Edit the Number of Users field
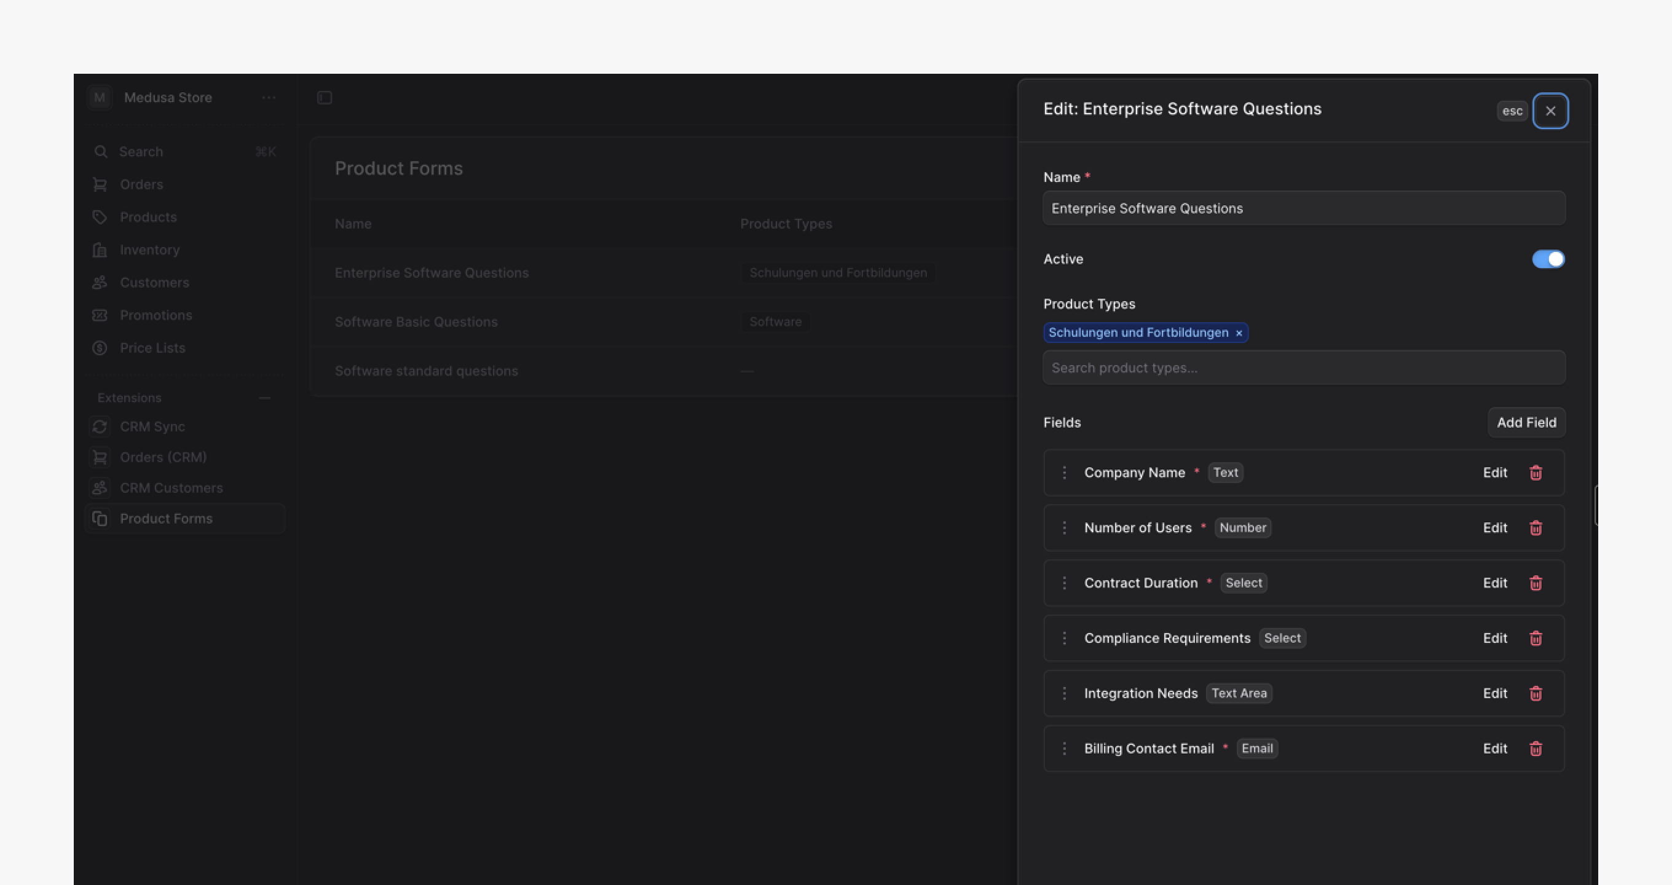 (x=1495, y=527)
